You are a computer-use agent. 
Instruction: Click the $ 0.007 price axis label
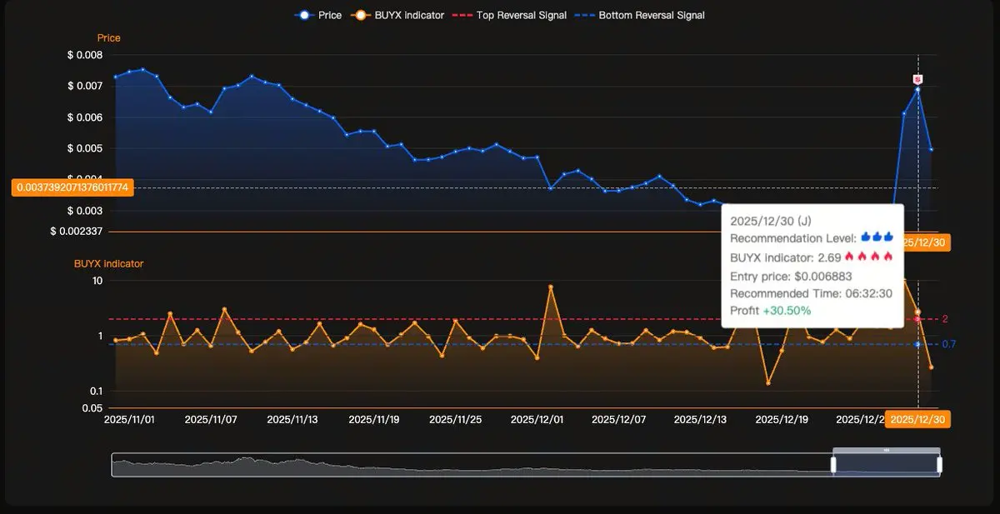click(87, 86)
